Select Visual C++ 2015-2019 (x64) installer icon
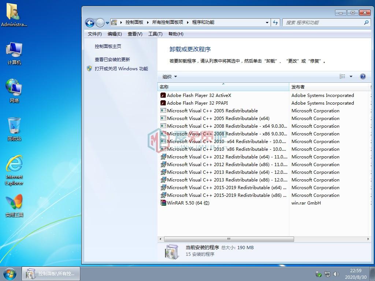 click(163, 187)
